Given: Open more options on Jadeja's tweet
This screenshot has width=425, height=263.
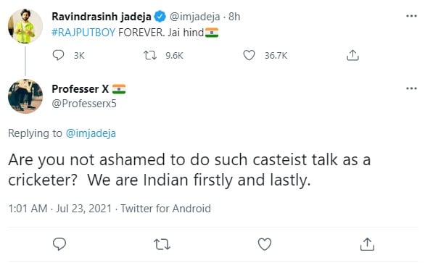Looking at the screenshot, I should pos(411,16).
